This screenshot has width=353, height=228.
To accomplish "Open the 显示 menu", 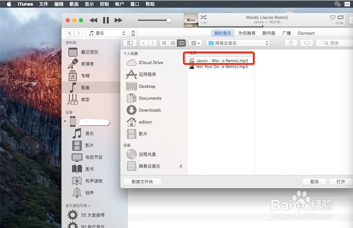I will 89,4.
